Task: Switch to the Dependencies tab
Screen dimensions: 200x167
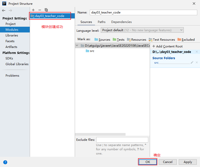Action: point(121,22)
